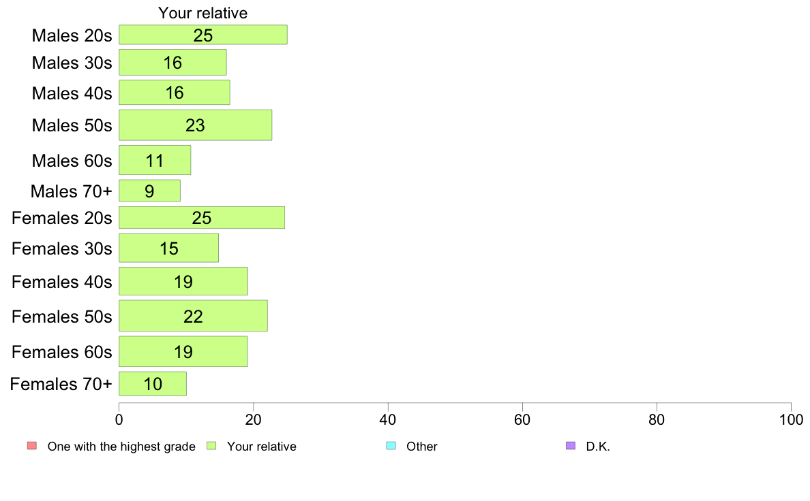810x501 pixels.
Task: Click the red 'One with the highest grade' legend swatch
Action: point(32,446)
